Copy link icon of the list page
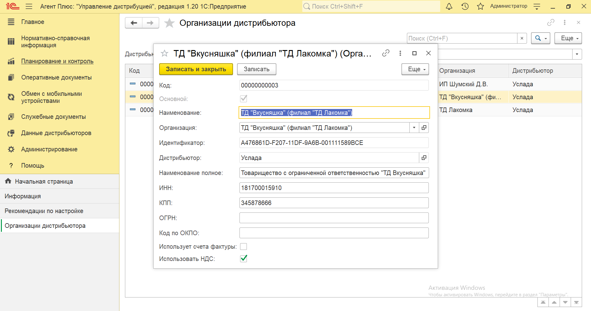Viewport: 591px width, 311px height. click(x=551, y=22)
